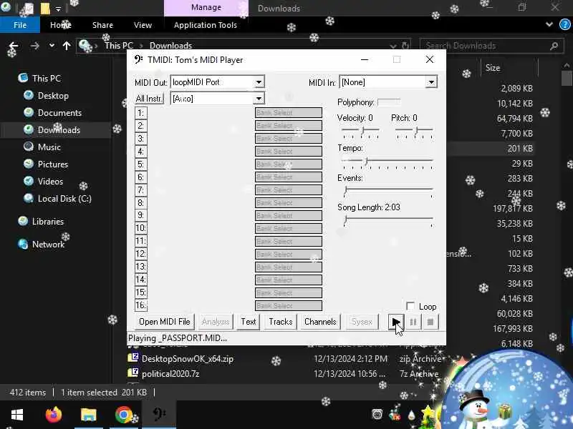Click the Size column header
The image size is (573, 429).
click(x=493, y=68)
